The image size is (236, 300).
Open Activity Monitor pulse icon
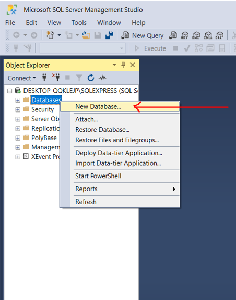[102, 78]
